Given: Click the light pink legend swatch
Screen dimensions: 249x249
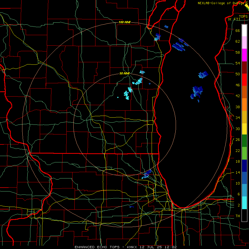Looking at the screenshot, I should pos(244,43).
